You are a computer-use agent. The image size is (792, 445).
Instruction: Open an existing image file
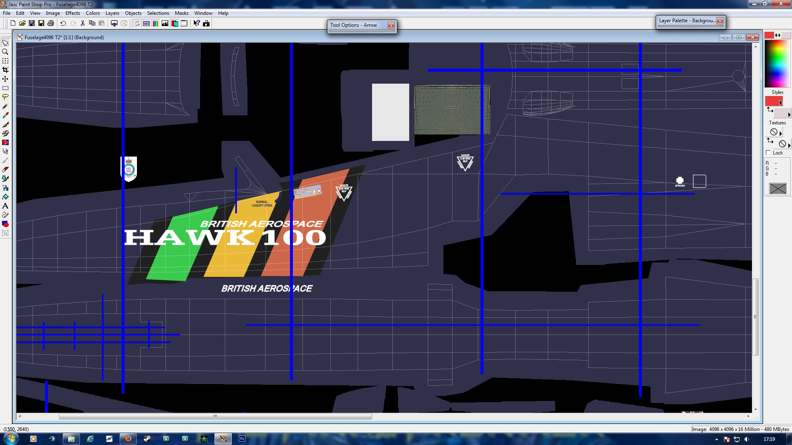(x=22, y=23)
